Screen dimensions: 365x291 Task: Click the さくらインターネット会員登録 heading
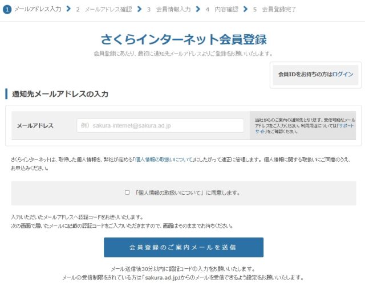(x=184, y=39)
